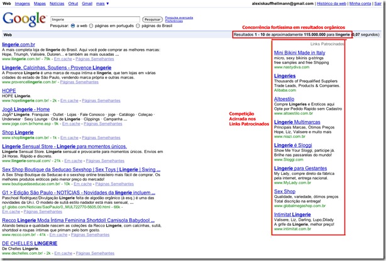Open 'Páginas Semelhantes' for boutiquedaseducao.com.br
This screenshot has height=261, width=386.
click(x=114, y=184)
